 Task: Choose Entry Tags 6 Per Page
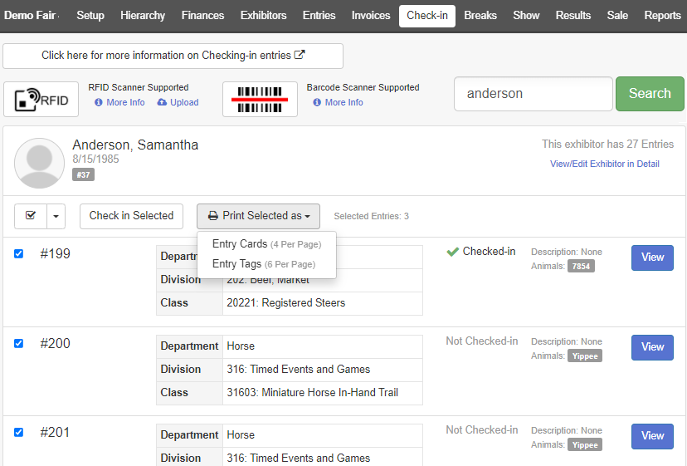coord(264,264)
